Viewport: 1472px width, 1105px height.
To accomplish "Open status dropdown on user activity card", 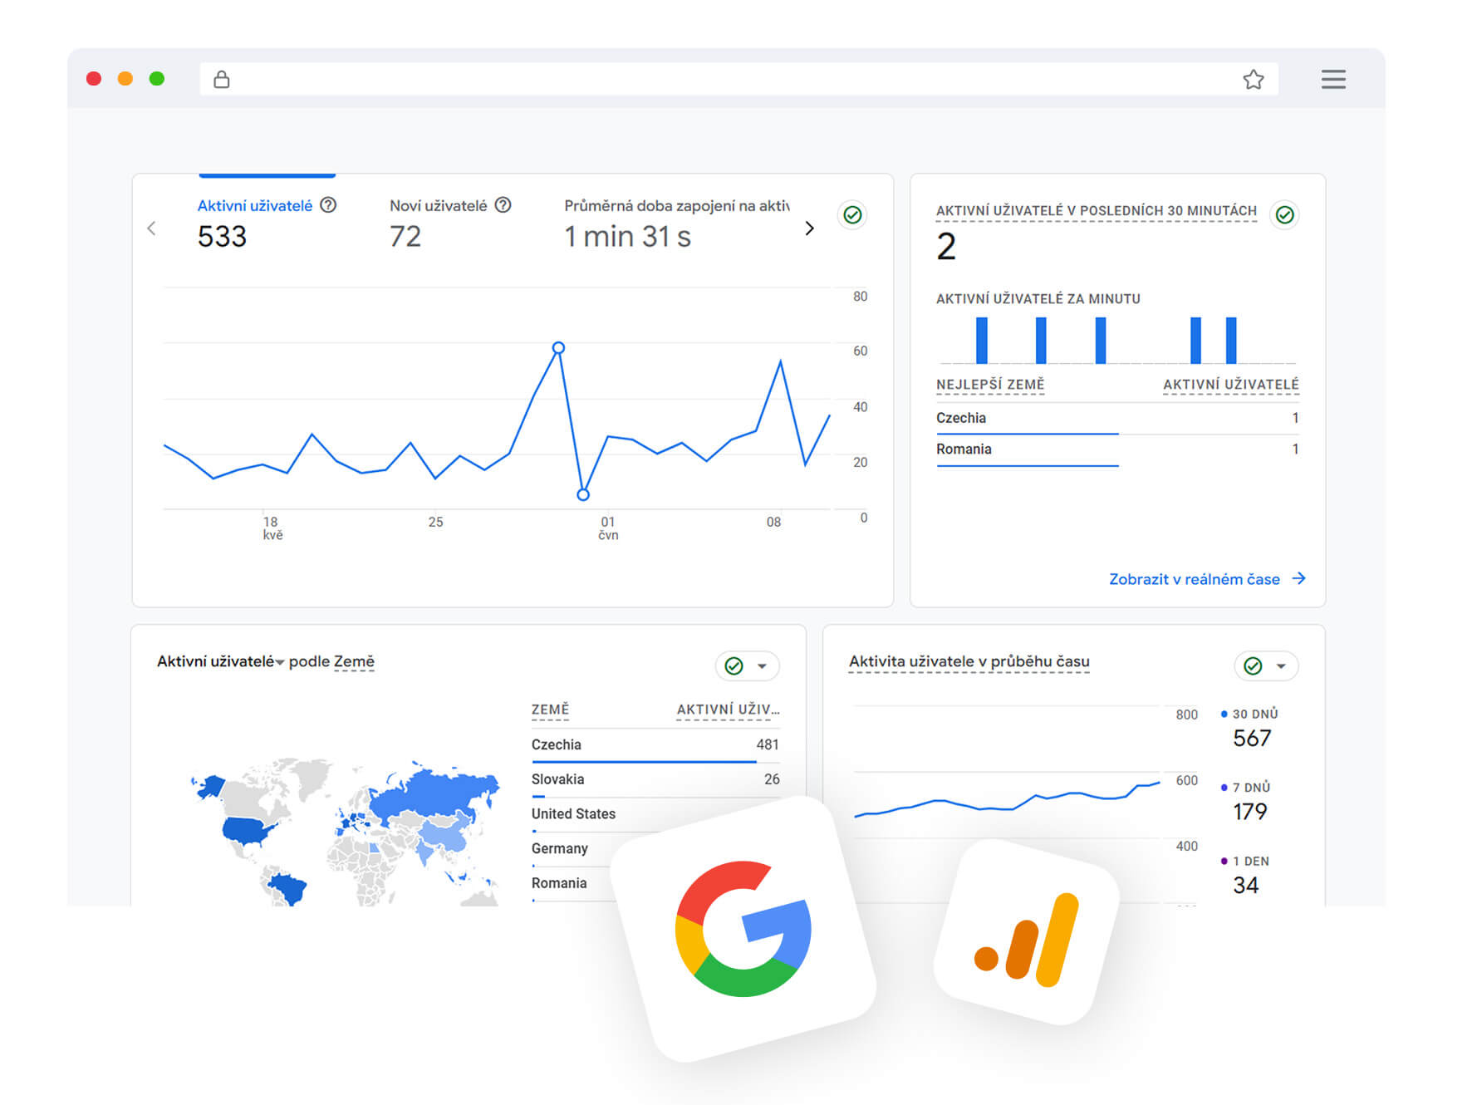I will [x=1266, y=665].
